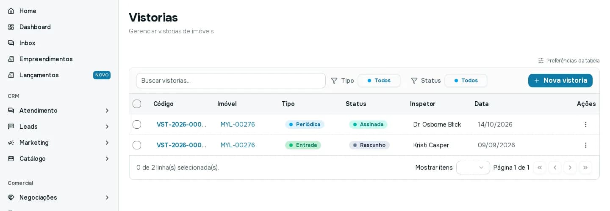
Task: Click inspector name Dr. Osborne Blick
Action: pos(437,124)
